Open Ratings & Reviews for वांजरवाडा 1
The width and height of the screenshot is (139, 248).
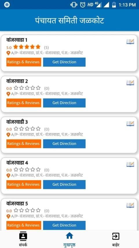[x=24, y=62]
